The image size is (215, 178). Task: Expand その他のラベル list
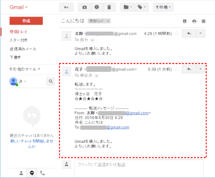25,69
